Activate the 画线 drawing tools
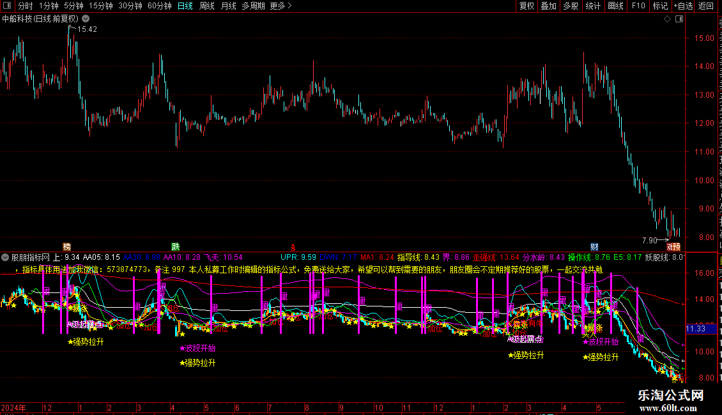 [616, 6]
